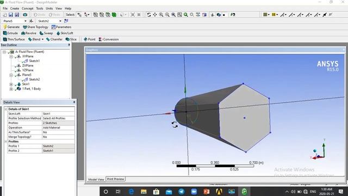
Task: Open the Concept menu
Action: 28,9
